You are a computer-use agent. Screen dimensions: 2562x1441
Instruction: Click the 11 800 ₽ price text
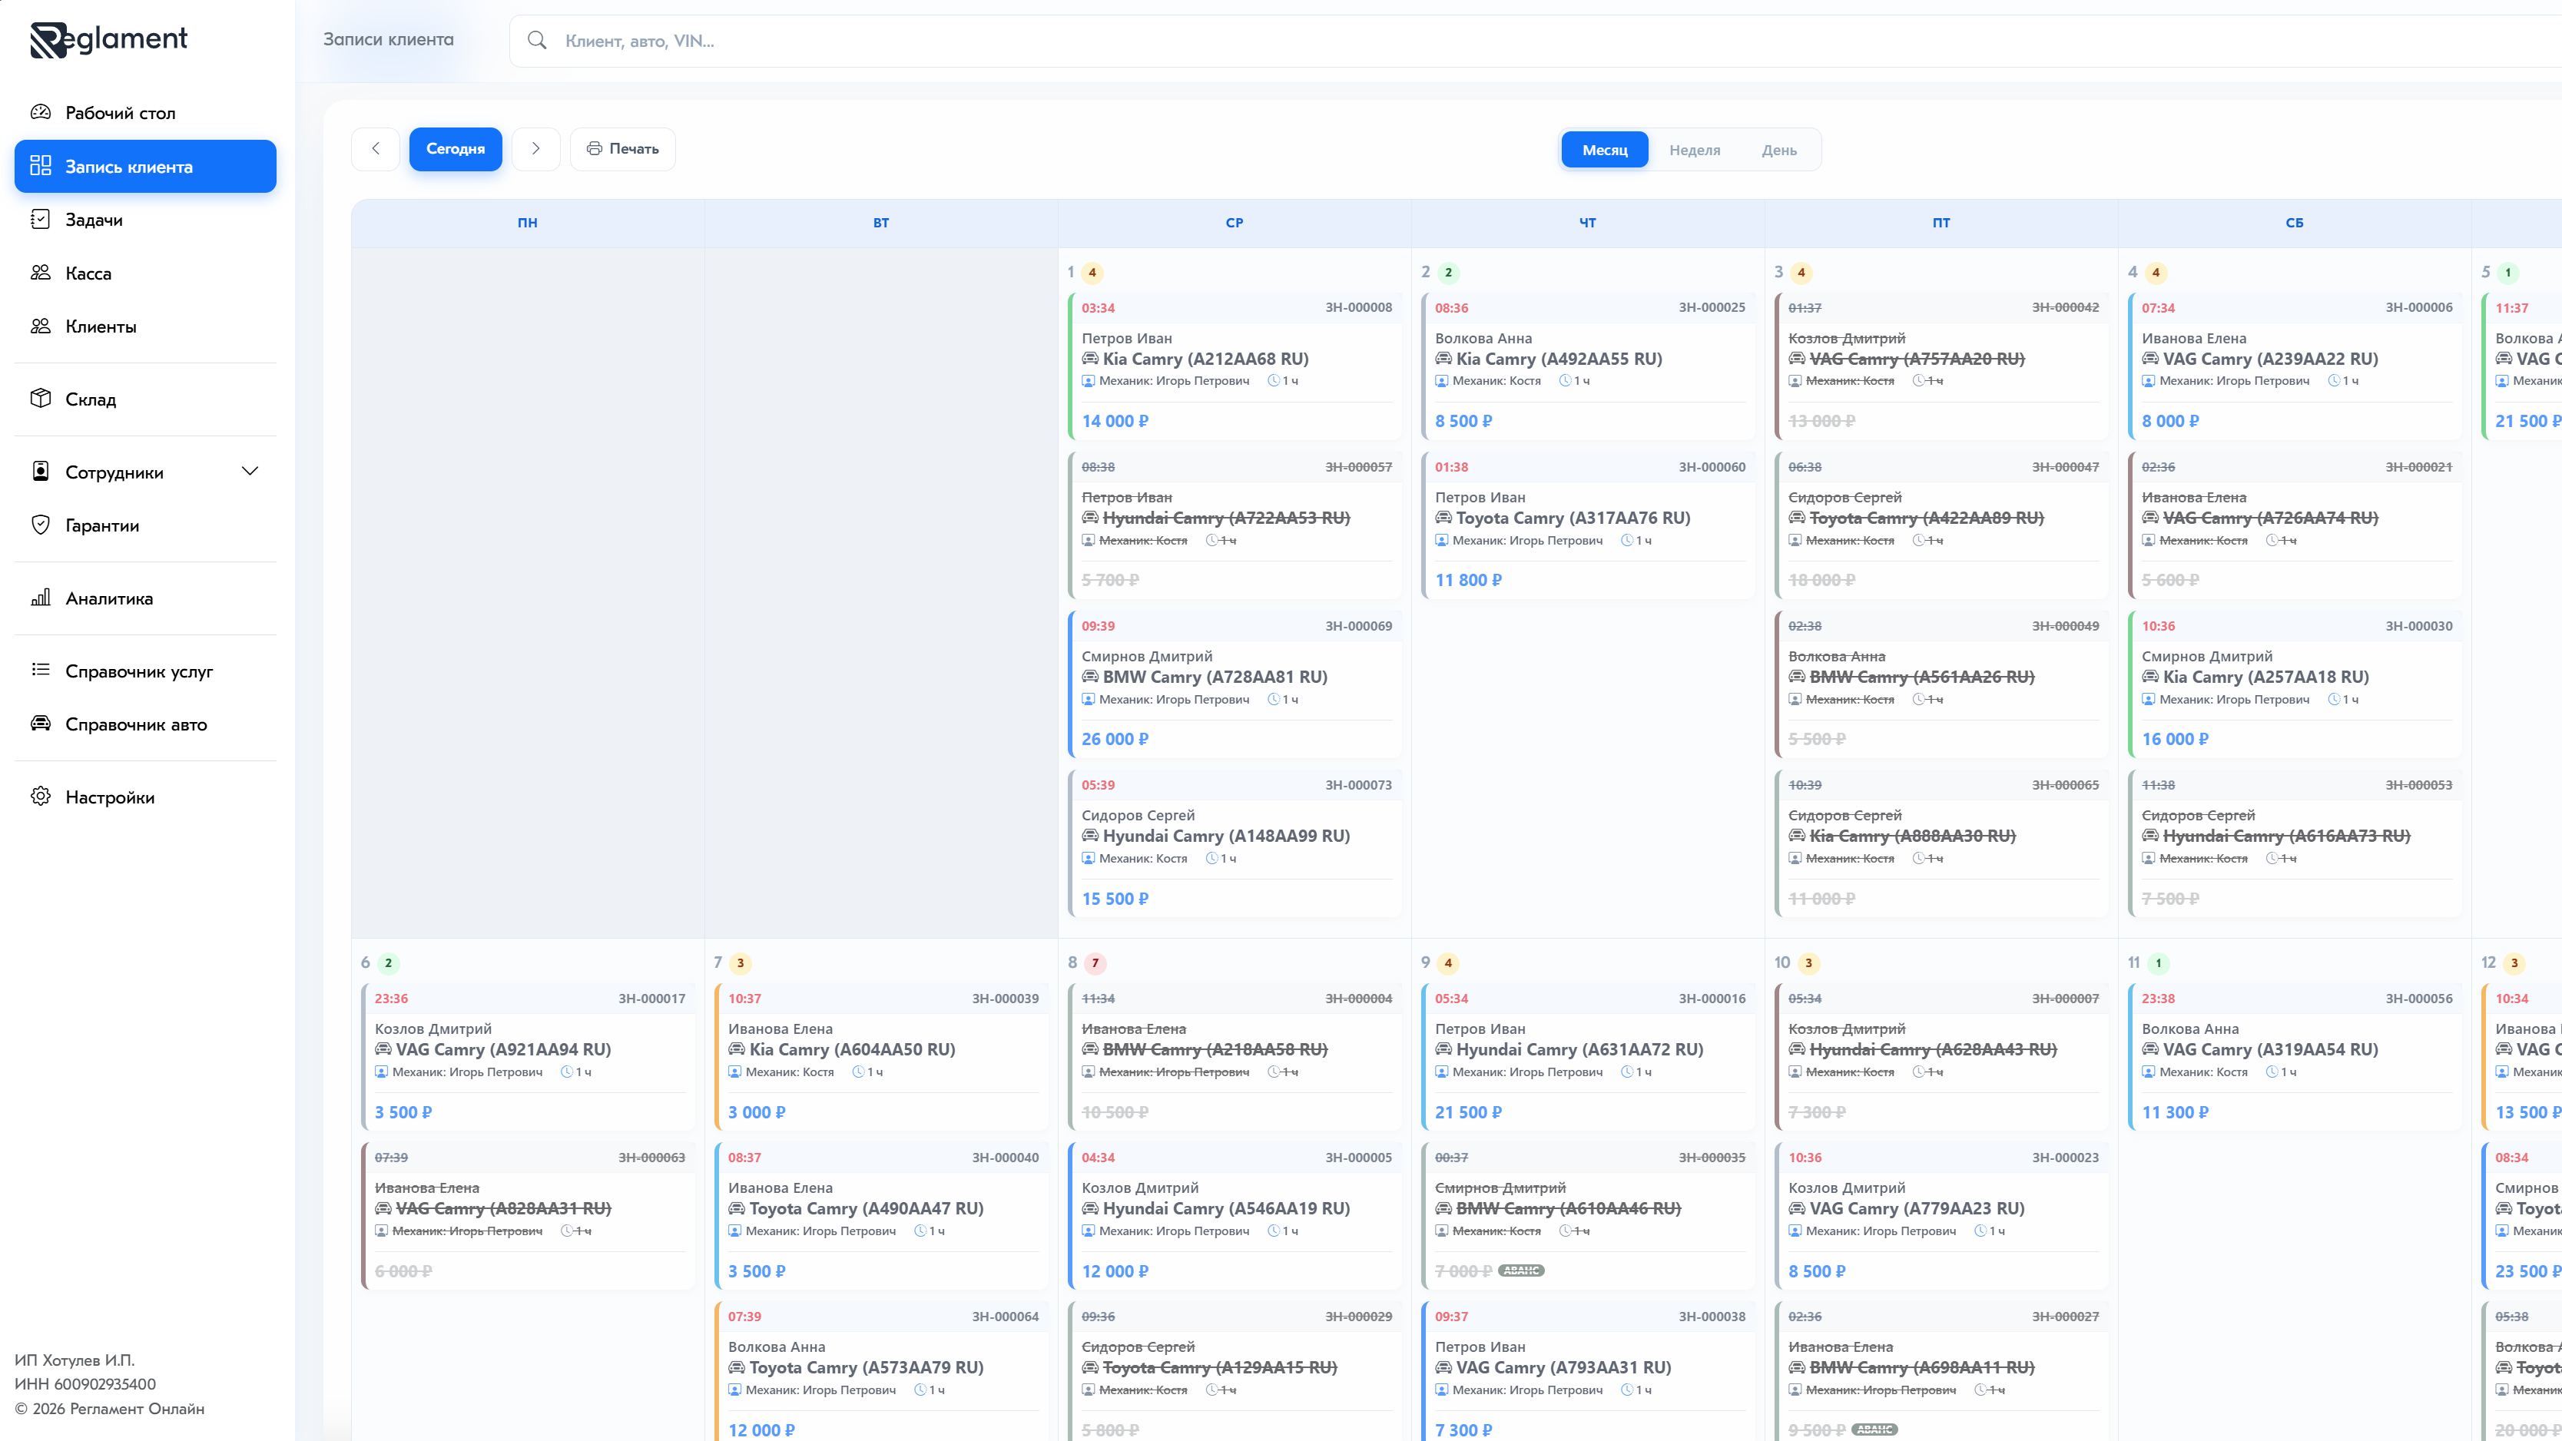pyautogui.click(x=1468, y=581)
